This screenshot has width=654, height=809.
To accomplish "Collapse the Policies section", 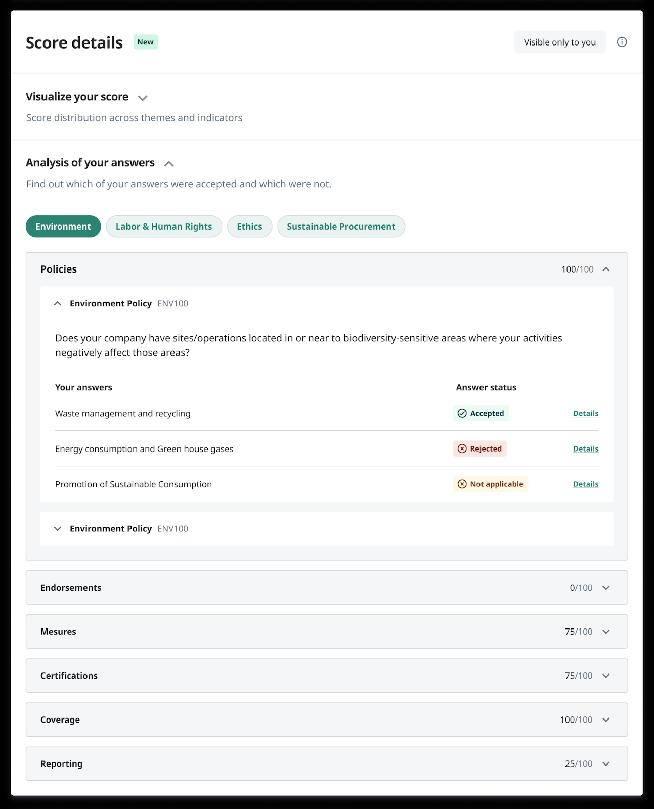I will [606, 269].
